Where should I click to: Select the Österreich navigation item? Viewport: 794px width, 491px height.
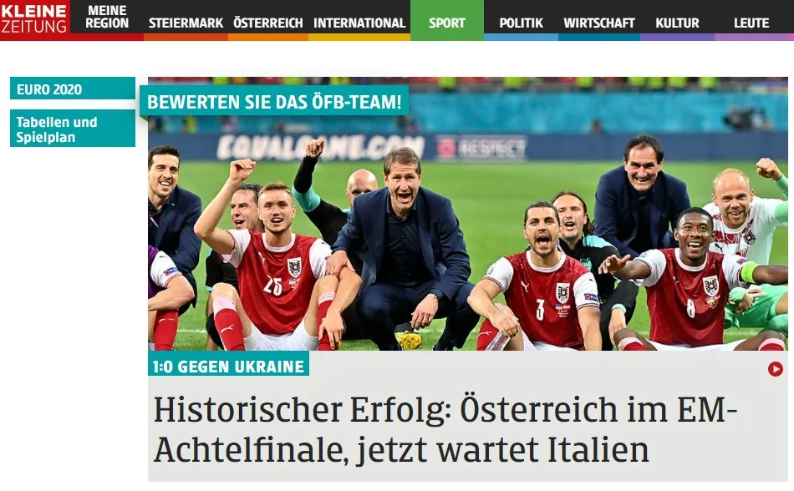point(268,23)
